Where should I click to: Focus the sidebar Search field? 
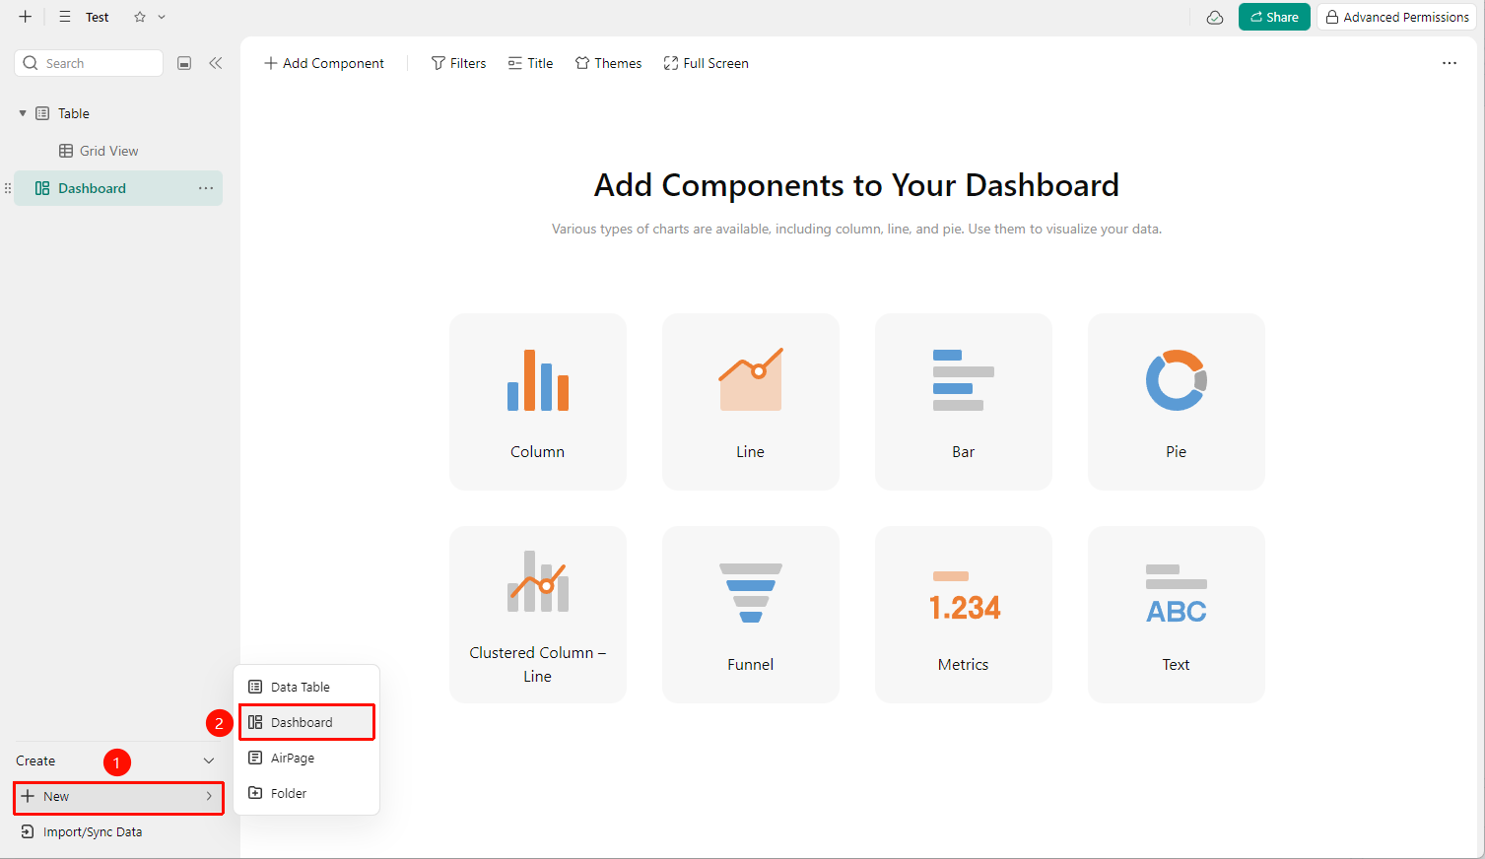tap(89, 63)
